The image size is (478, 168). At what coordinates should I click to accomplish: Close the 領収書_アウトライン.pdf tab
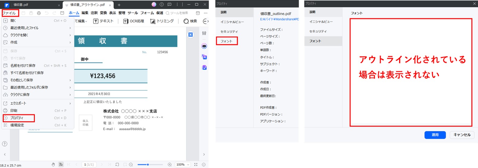pos(110,5)
